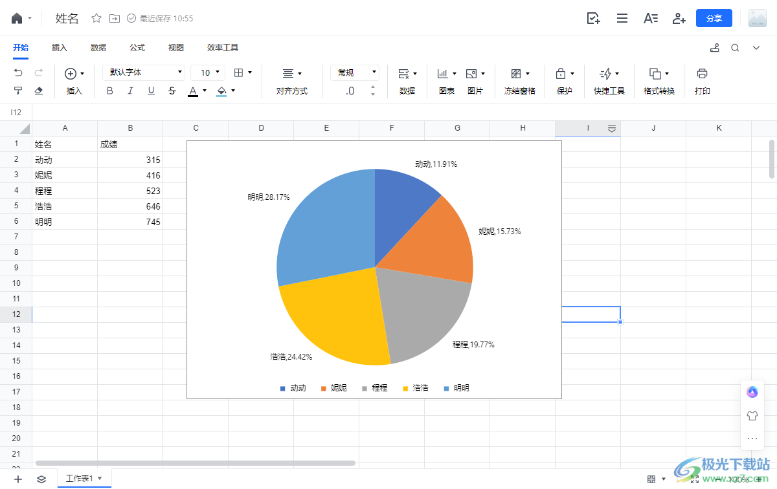Expand the fill color dropdown arrow
The width and height of the screenshot is (777, 489).
pyautogui.click(x=233, y=91)
